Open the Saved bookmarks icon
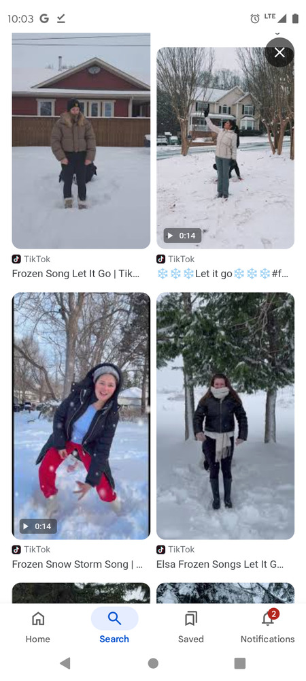Screen dimensions: 306x681 tap(190, 619)
